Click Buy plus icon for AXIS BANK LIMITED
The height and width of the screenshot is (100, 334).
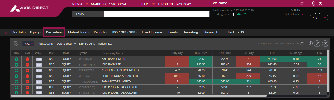click(x=16, y=59)
